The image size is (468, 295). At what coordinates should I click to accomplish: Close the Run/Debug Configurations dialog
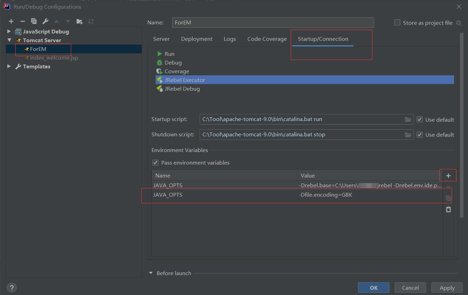(x=459, y=7)
